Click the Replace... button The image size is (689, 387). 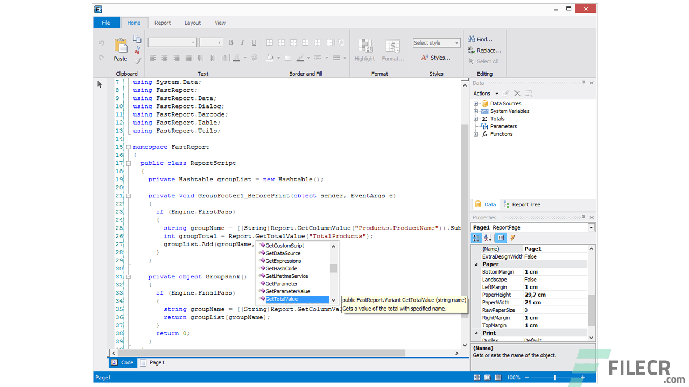tap(489, 51)
